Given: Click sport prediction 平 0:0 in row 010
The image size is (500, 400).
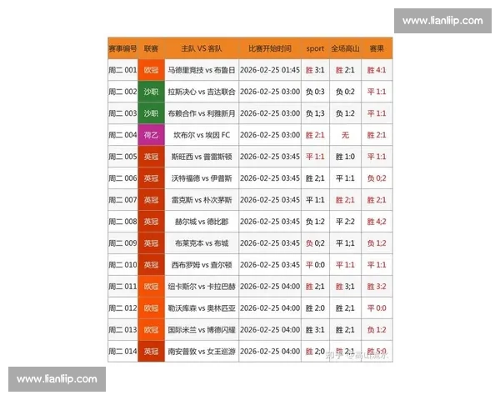Looking at the screenshot, I should [315, 265].
